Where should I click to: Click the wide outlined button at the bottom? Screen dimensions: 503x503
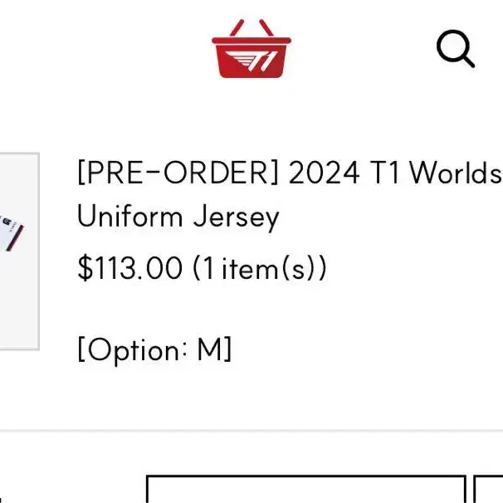tap(306, 489)
